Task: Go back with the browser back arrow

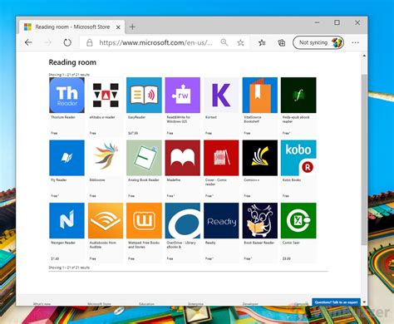Action: [x=28, y=42]
